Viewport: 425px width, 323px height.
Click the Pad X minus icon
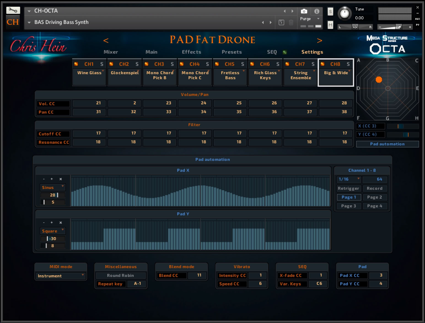[44, 179]
